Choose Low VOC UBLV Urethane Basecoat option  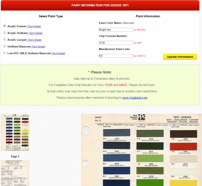point(5,53)
